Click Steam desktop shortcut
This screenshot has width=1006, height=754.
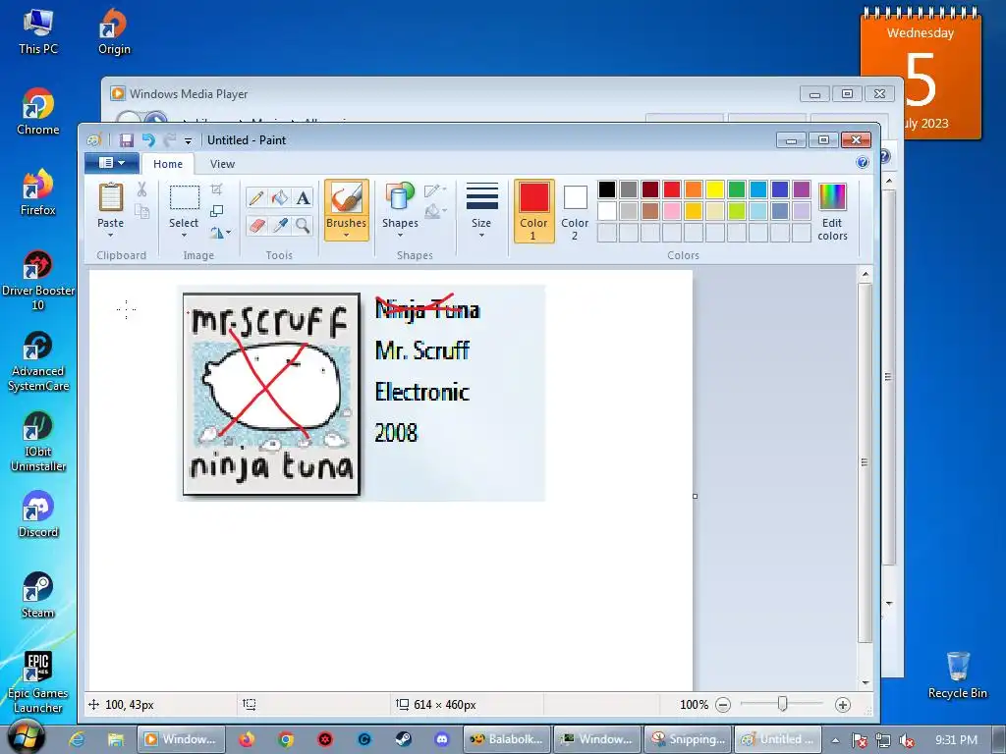(38, 595)
